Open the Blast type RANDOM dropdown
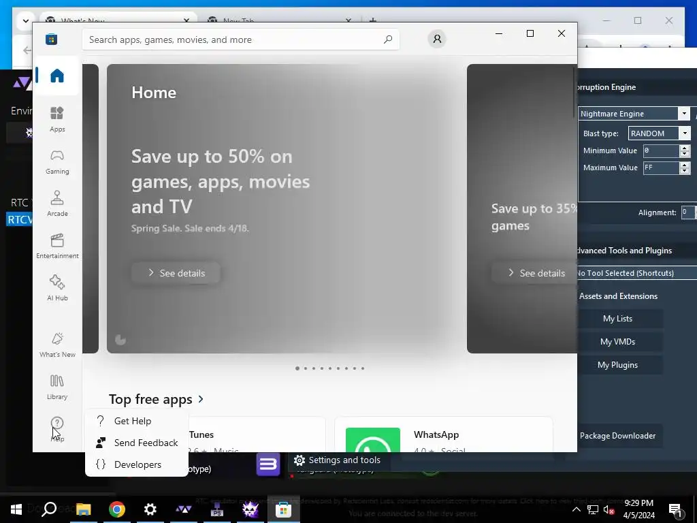 685,133
